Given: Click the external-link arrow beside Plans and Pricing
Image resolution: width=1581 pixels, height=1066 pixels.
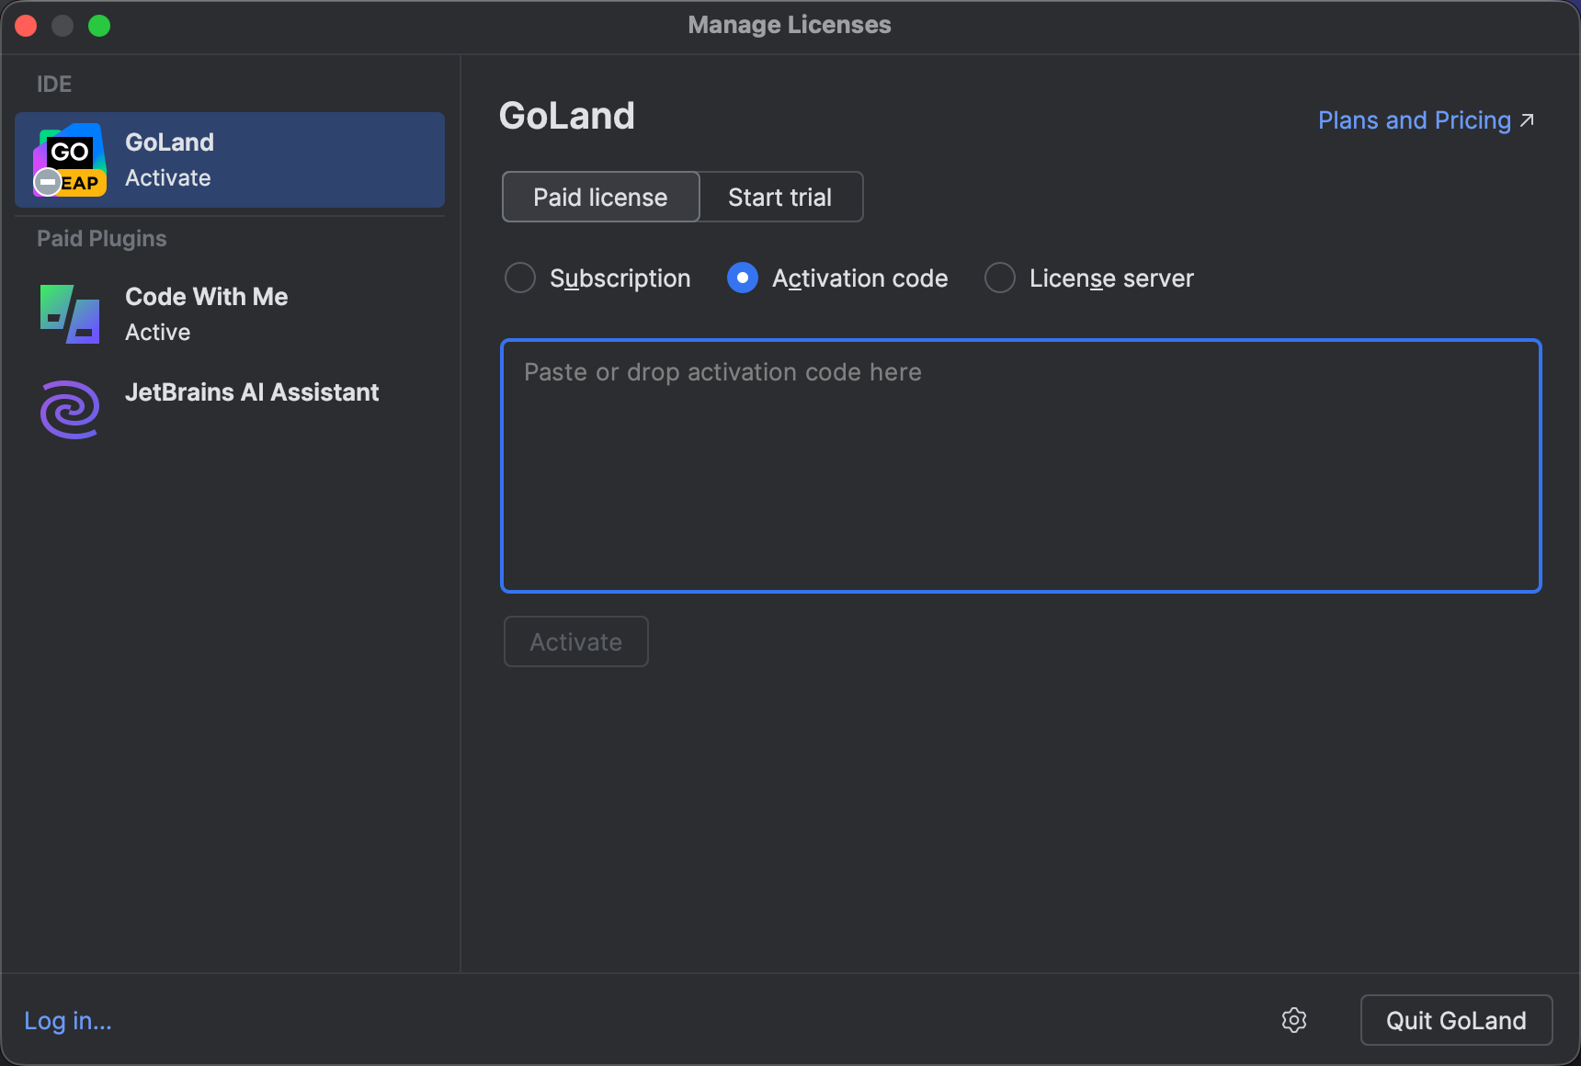Looking at the screenshot, I should 1527,119.
